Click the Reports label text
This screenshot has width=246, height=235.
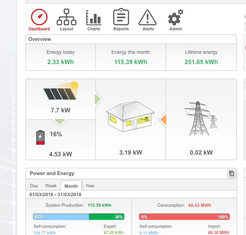pyautogui.click(x=121, y=29)
